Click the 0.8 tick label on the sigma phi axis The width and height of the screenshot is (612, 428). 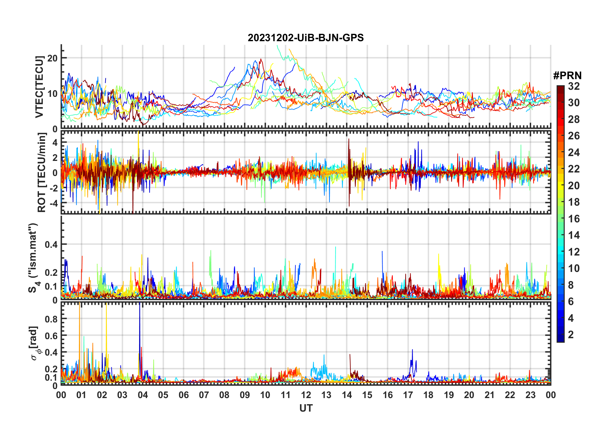(x=51, y=319)
